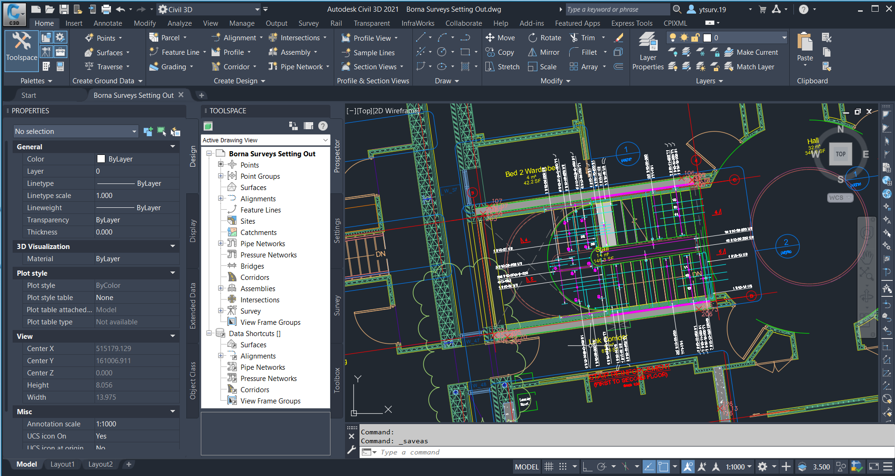This screenshot has width=895, height=476.
Task: Click the command line input field
Action: [627, 452]
